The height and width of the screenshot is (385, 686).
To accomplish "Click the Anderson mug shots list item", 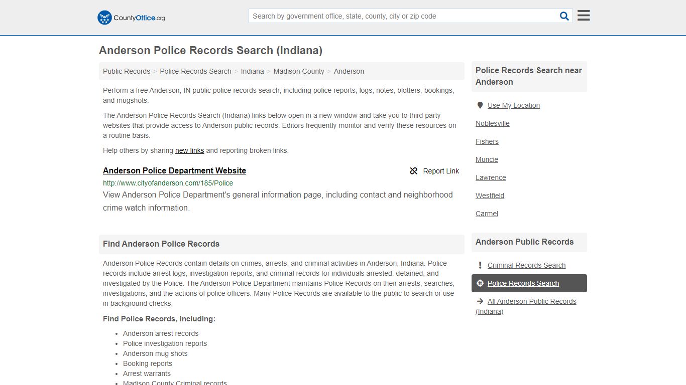I will click(x=155, y=353).
